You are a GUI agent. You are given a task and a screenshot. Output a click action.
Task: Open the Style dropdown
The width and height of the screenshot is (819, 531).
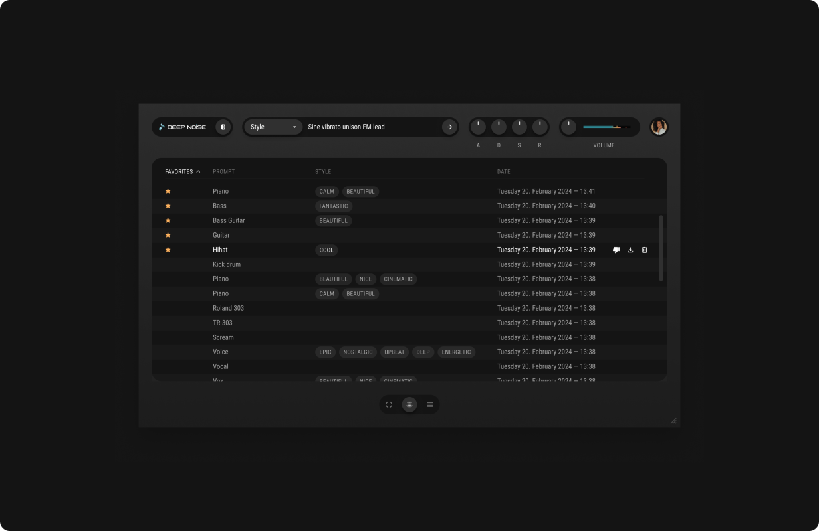click(273, 127)
